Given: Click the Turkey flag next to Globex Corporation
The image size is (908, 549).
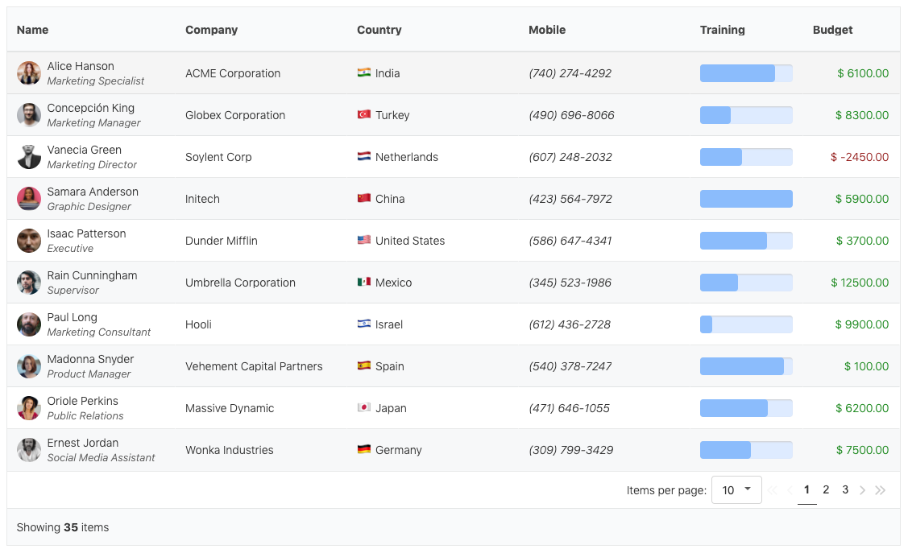Looking at the screenshot, I should (x=364, y=115).
